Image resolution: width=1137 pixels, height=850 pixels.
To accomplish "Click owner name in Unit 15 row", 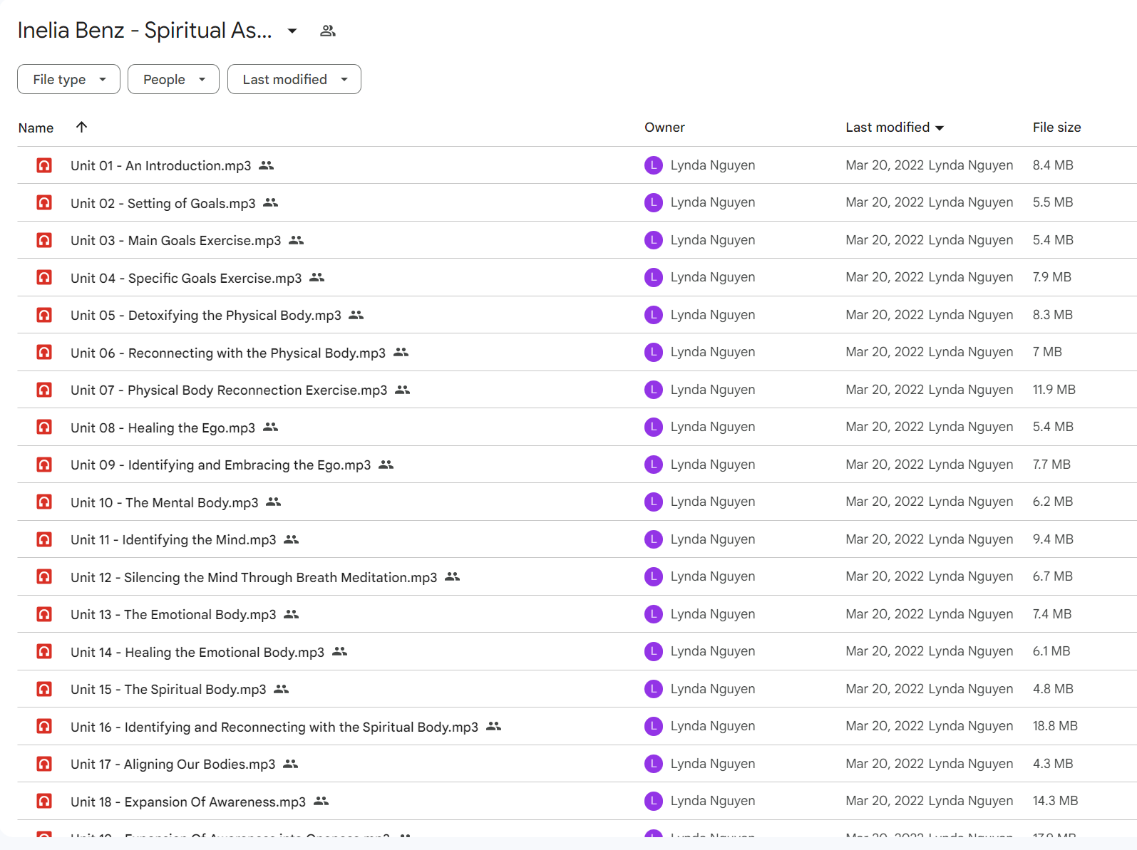I will (713, 688).
